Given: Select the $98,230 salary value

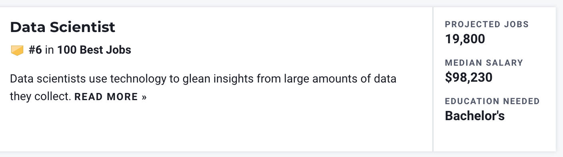Looking at the screenshot, I should pos(469,77).
